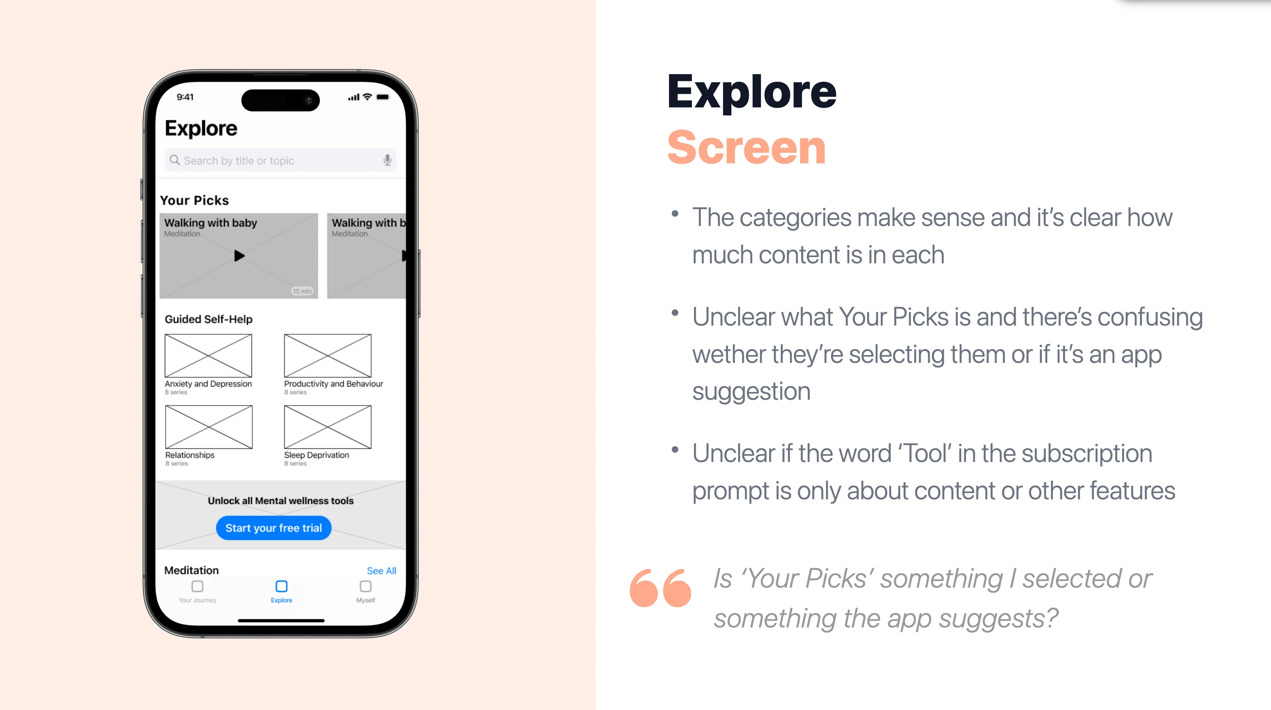
Task: Click Start your free trial button
Action: [273, 528]
